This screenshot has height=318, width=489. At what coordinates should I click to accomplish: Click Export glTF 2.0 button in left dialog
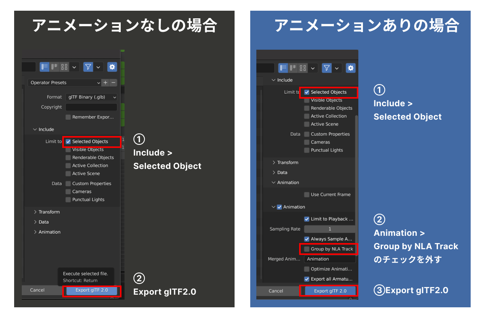(92, 290)
